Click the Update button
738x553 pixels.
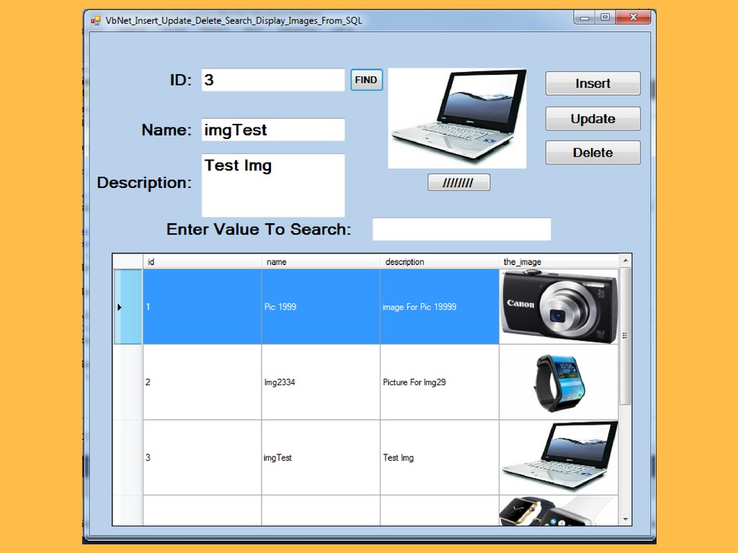pyautogui.click(x=592, y=118)
